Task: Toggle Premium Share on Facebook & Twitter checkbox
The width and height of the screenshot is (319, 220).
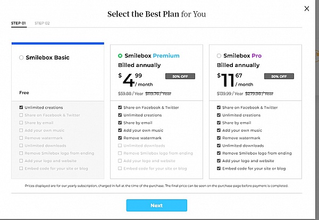Action: point(120,107)
